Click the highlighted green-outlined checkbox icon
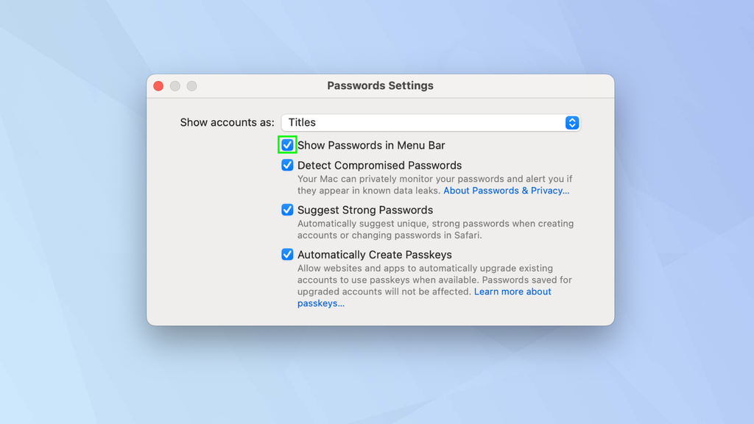This screenshot has height=424, width=754. click(x=287, y=145)
